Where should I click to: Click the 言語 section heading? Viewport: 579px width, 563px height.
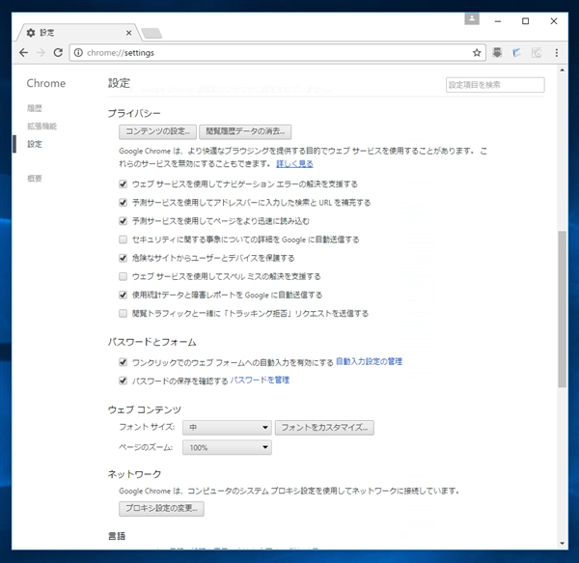(117, 536)
